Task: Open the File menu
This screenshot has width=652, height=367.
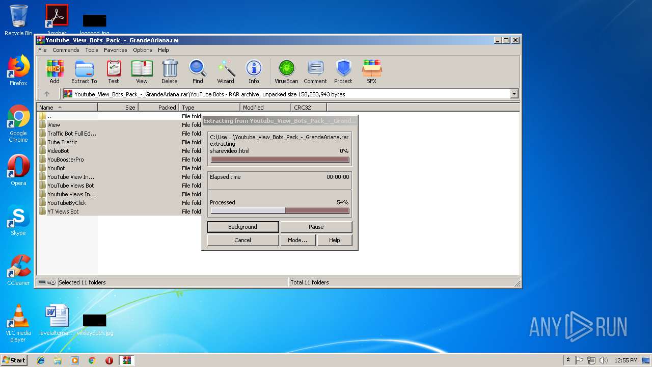Action: point(42,50)
